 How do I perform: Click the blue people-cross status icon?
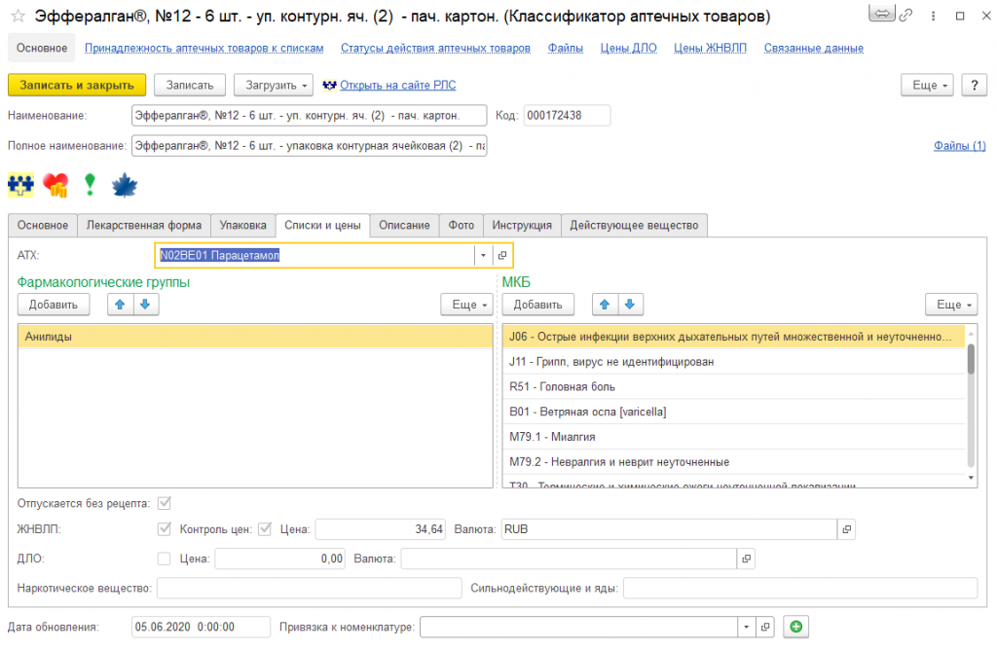[x=21, y=185]
